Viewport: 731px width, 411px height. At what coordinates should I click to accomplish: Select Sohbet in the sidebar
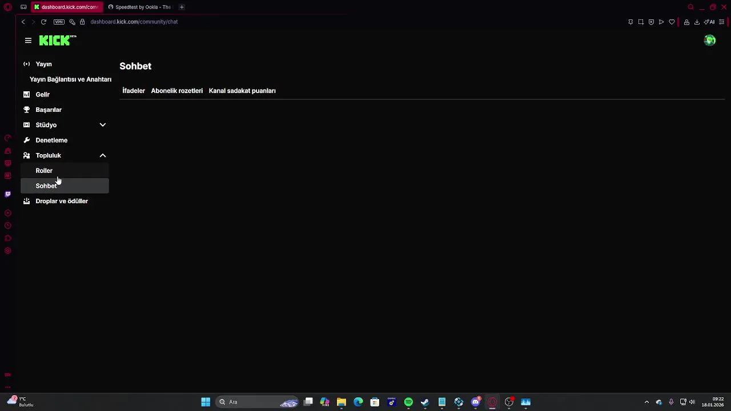coord(65,186)
